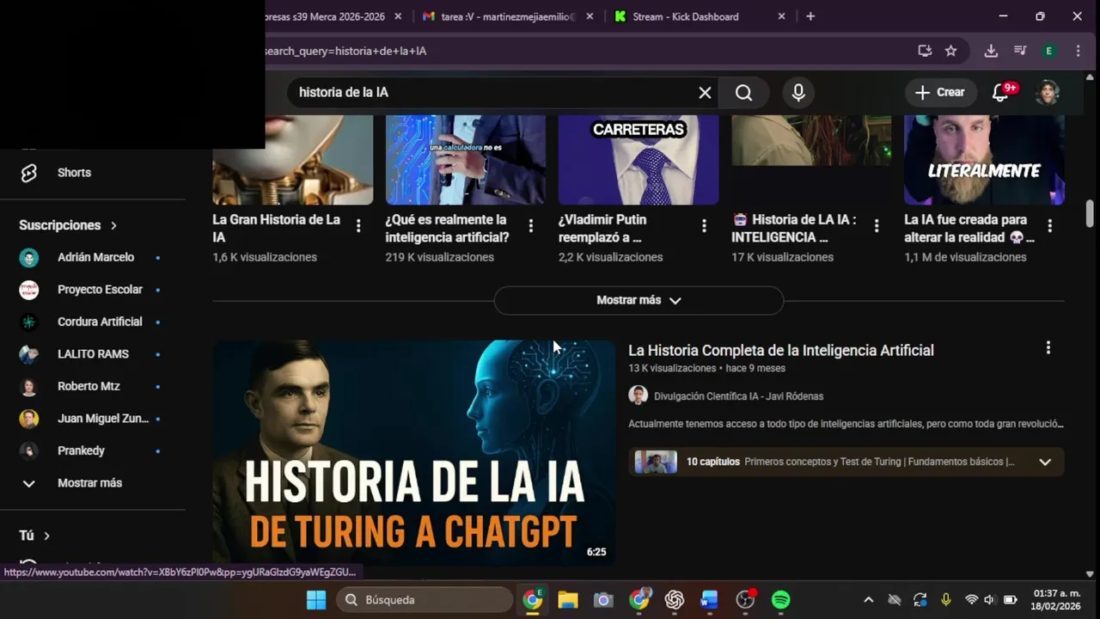Open options menu for La IA fue creada para alterar
Screen dimensions: 1100x619
(1049, 225)
